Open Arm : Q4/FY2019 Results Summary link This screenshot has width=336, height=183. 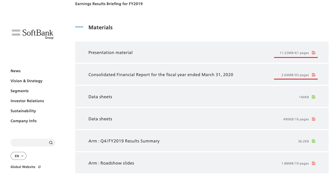(x=124, y=141)
